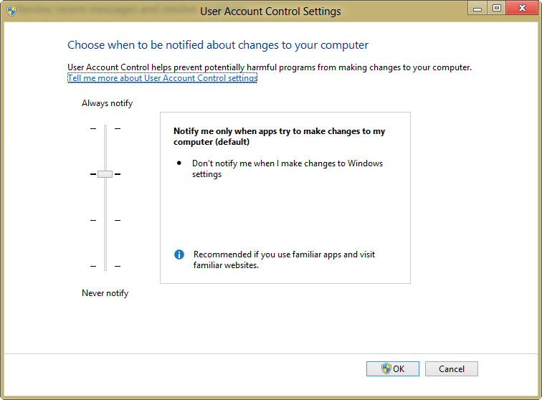The height and width of the screenshot is (400, 542).
Task: Set slider to the bottom Never notify tick
Action: coord(105,266)
